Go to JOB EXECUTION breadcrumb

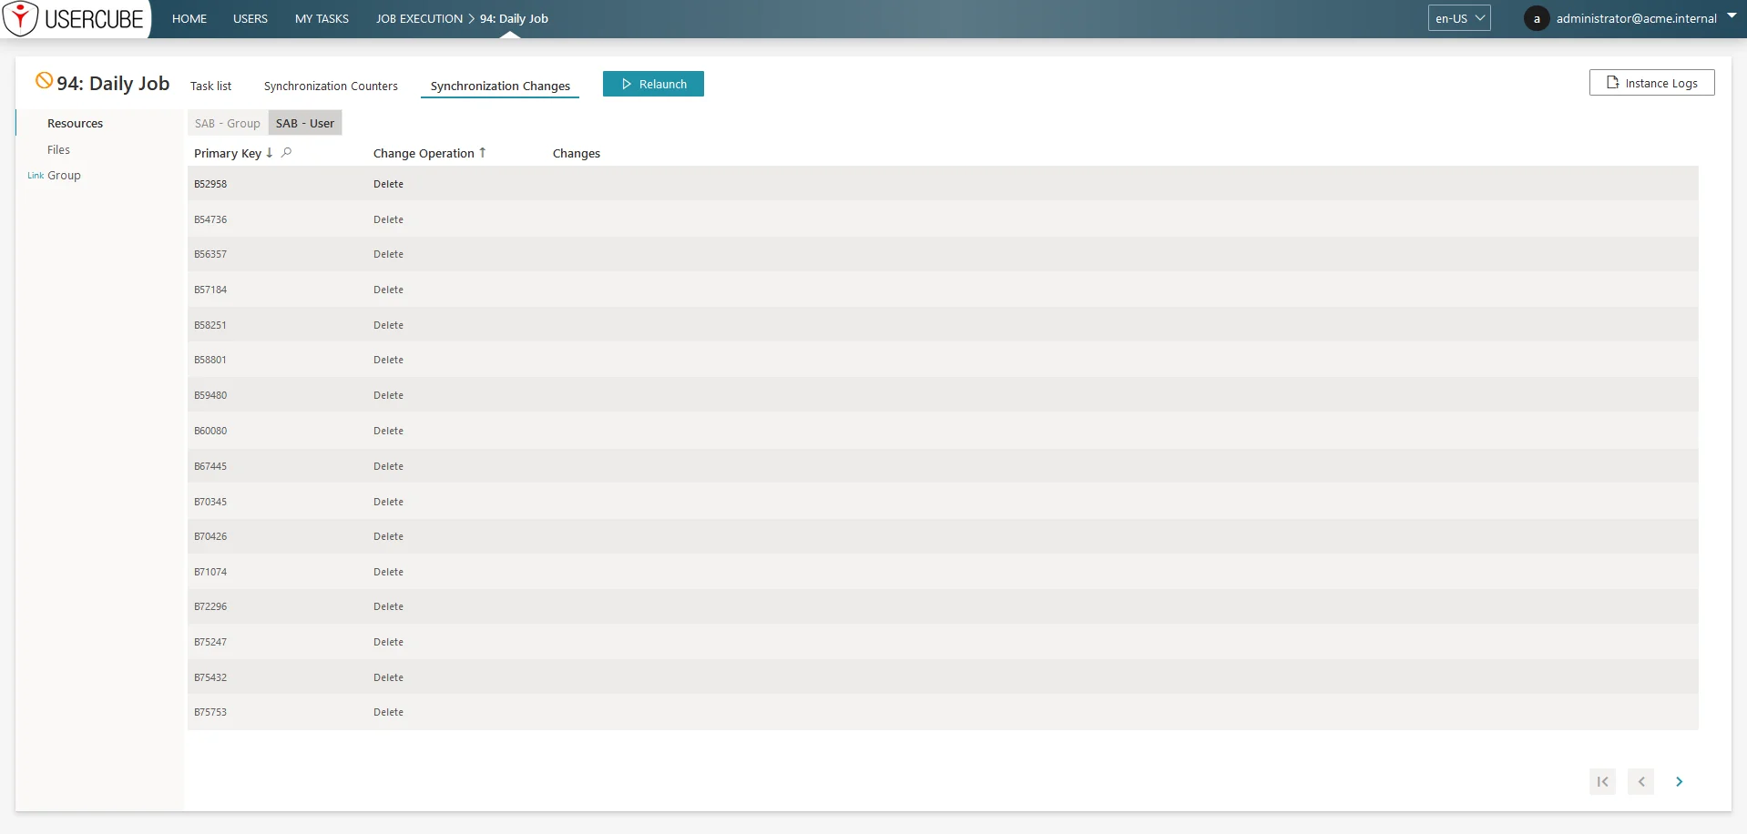419,18
